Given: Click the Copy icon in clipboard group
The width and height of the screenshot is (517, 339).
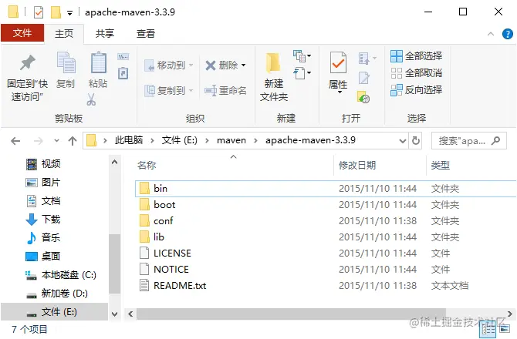Looking at the screenshot, I should coord(66,62).
